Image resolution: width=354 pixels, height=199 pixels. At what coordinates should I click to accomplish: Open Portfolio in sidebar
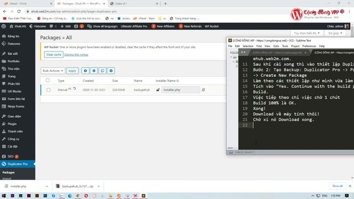[13, 61]
